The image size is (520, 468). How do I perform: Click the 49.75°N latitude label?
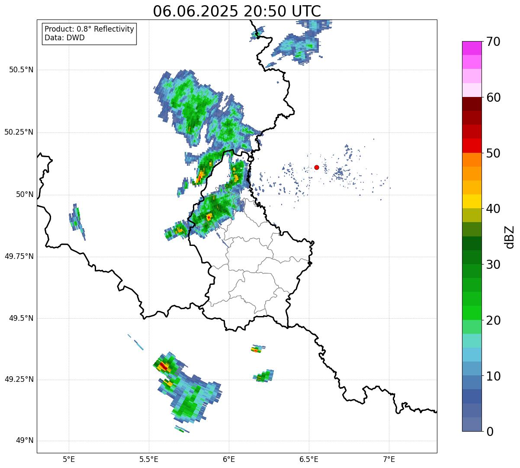[x=19, y=256]
